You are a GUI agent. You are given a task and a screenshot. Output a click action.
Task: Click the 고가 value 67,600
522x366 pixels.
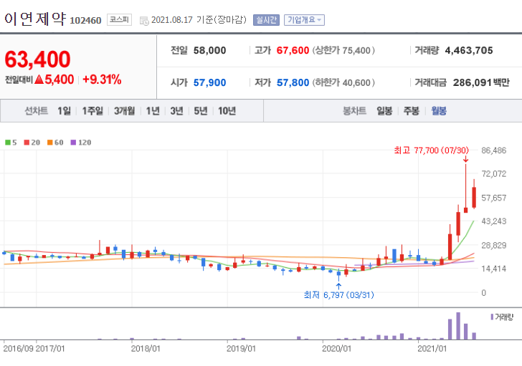click(293, 51)
